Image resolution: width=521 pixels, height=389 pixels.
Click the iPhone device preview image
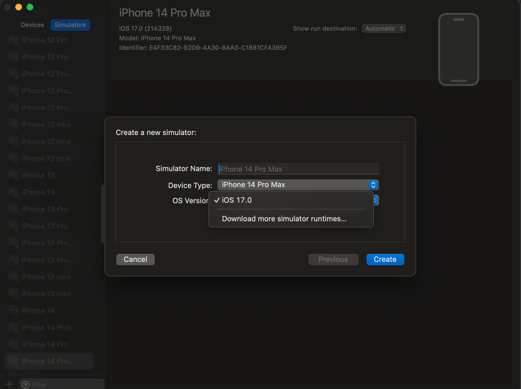[458, 49]
